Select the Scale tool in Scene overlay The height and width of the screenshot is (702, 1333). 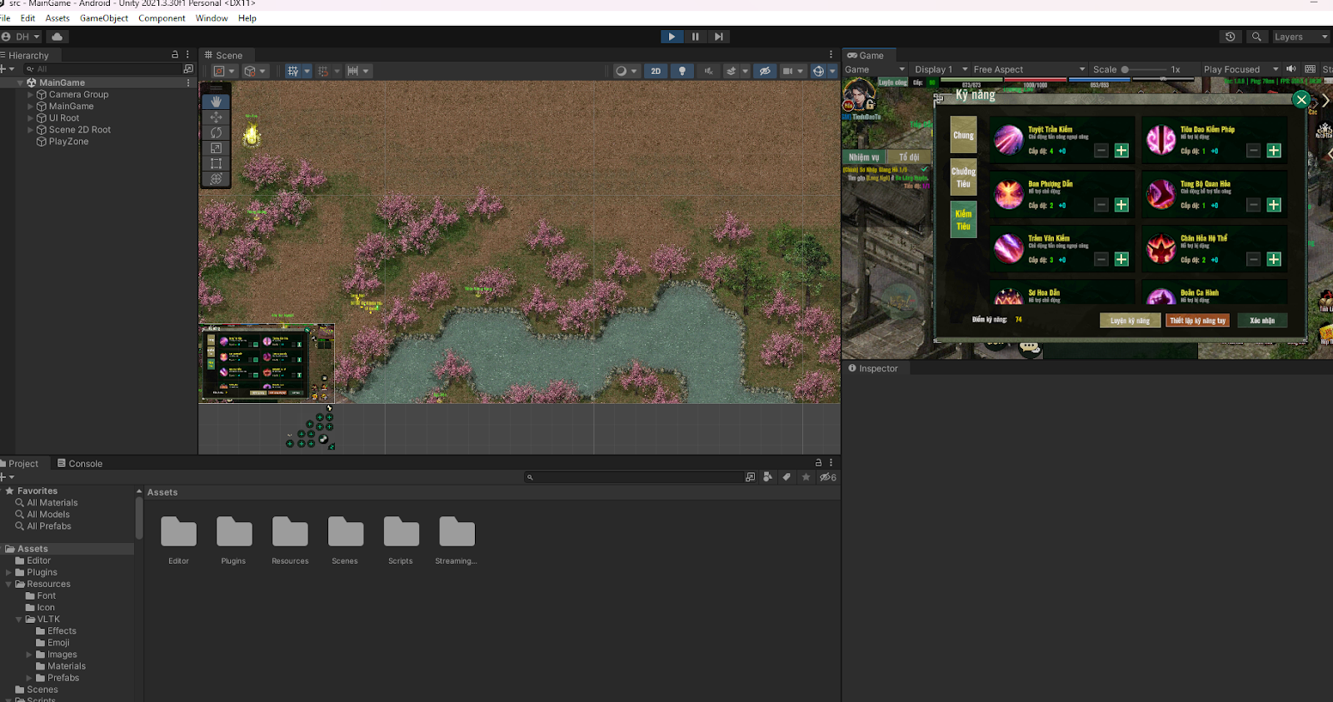click(x=216, y=148)
